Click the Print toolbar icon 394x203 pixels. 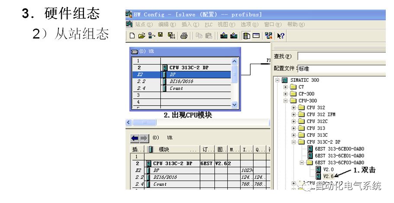coord(184,36)
